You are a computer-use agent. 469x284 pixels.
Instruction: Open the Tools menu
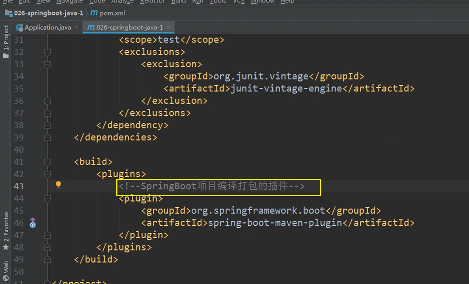coord(218,2)
